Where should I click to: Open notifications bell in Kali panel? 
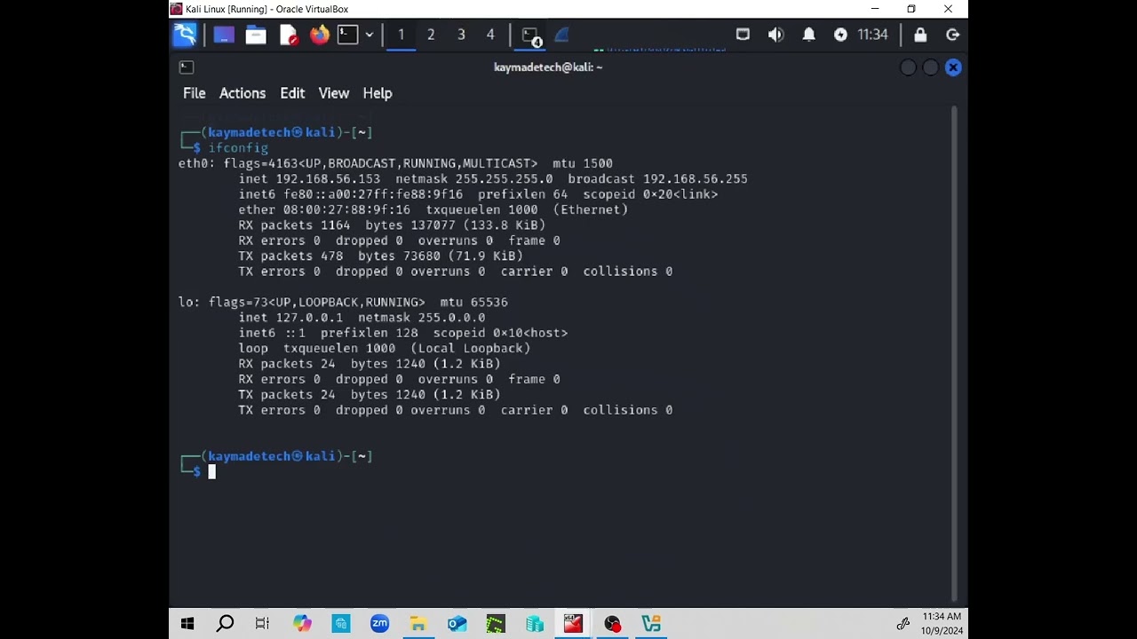coord(808,35)
